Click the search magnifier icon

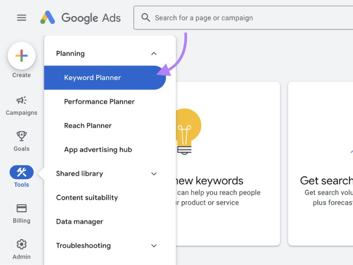coord(146,17)
